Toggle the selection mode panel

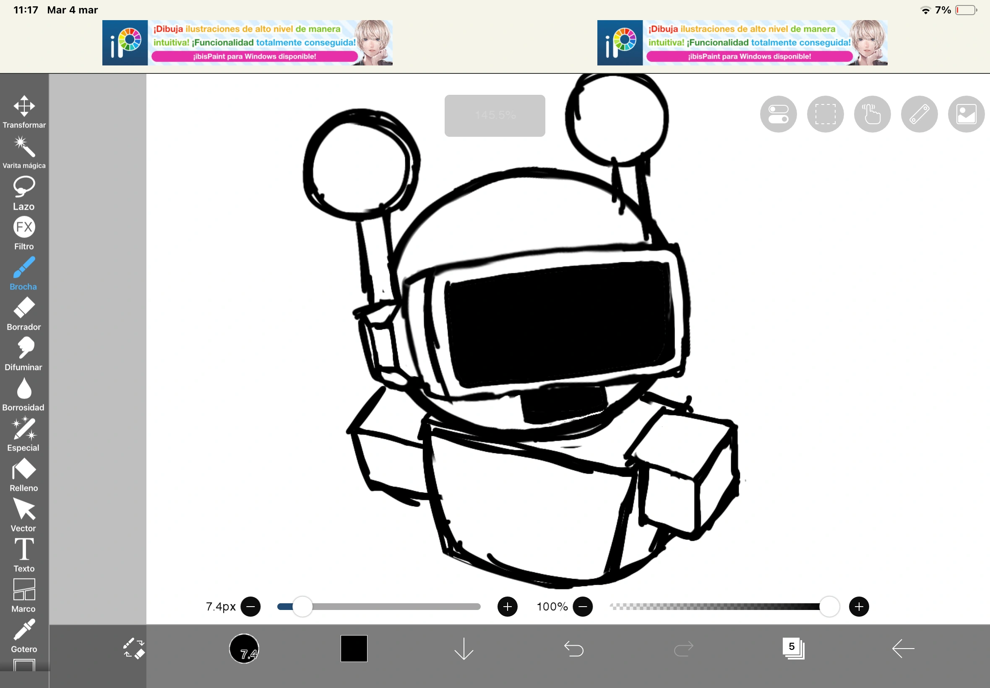click(x=824, y=113)
